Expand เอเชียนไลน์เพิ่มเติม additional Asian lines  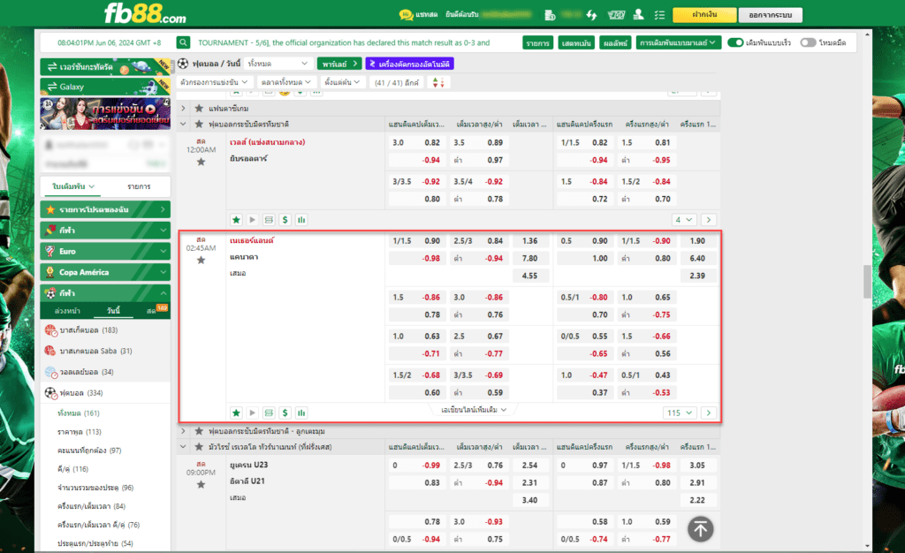pyautogui.click(x=474, y=410)
